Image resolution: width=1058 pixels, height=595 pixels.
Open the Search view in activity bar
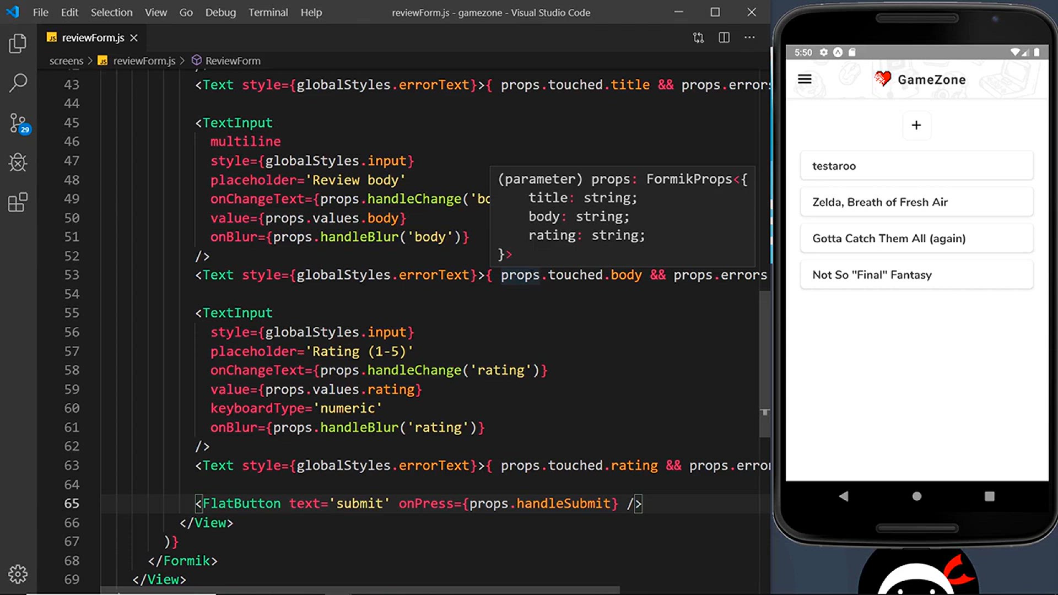[18, 83]
